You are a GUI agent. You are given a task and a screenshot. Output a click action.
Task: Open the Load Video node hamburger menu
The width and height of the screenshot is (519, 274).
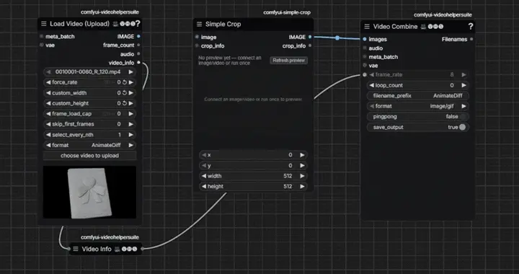(x=44, y=24)
